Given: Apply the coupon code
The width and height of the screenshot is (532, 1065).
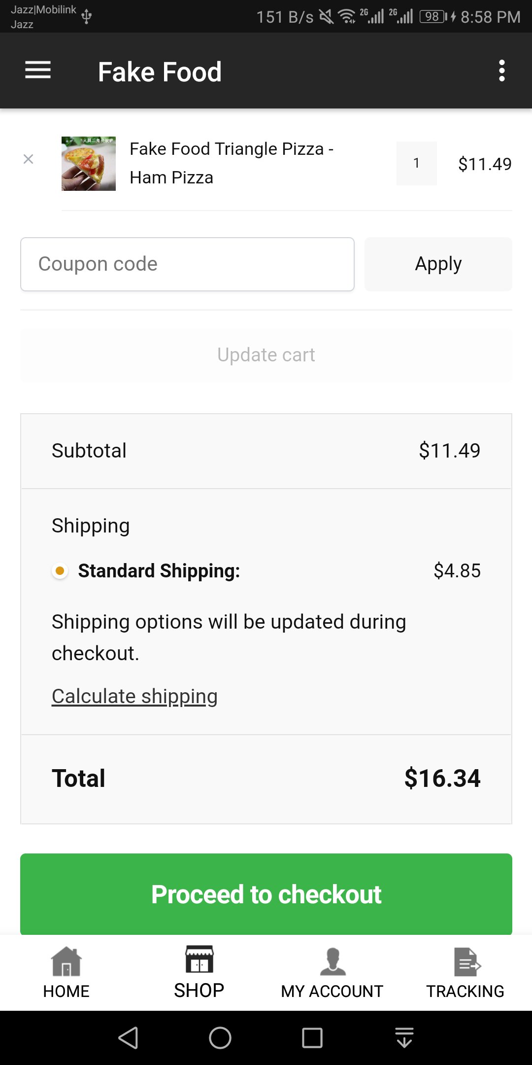Looking at the screenshot, I should (438, 264).
